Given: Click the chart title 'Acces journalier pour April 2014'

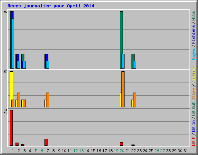Looking at the screenshot, I should pyautogui.click(x=51, y=6).
